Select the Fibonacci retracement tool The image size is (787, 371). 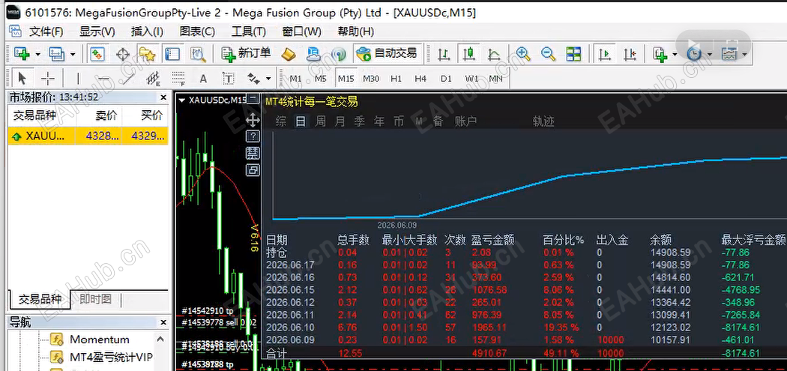pos(178,78)
